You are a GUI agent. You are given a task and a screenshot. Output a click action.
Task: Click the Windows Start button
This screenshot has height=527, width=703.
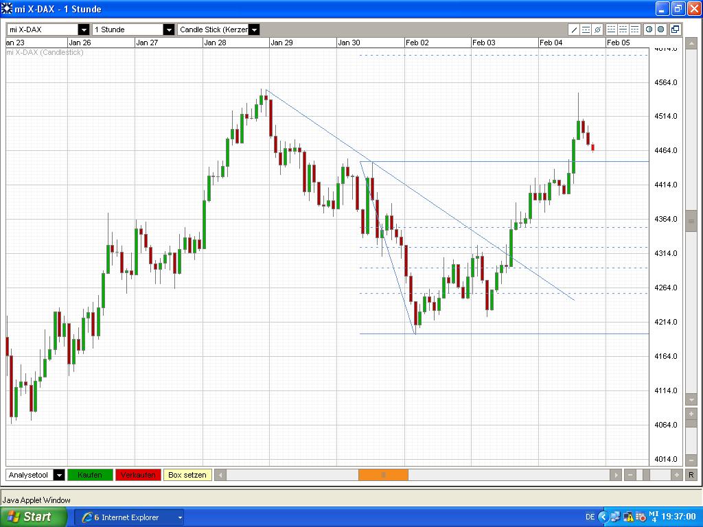click(34, 517)
